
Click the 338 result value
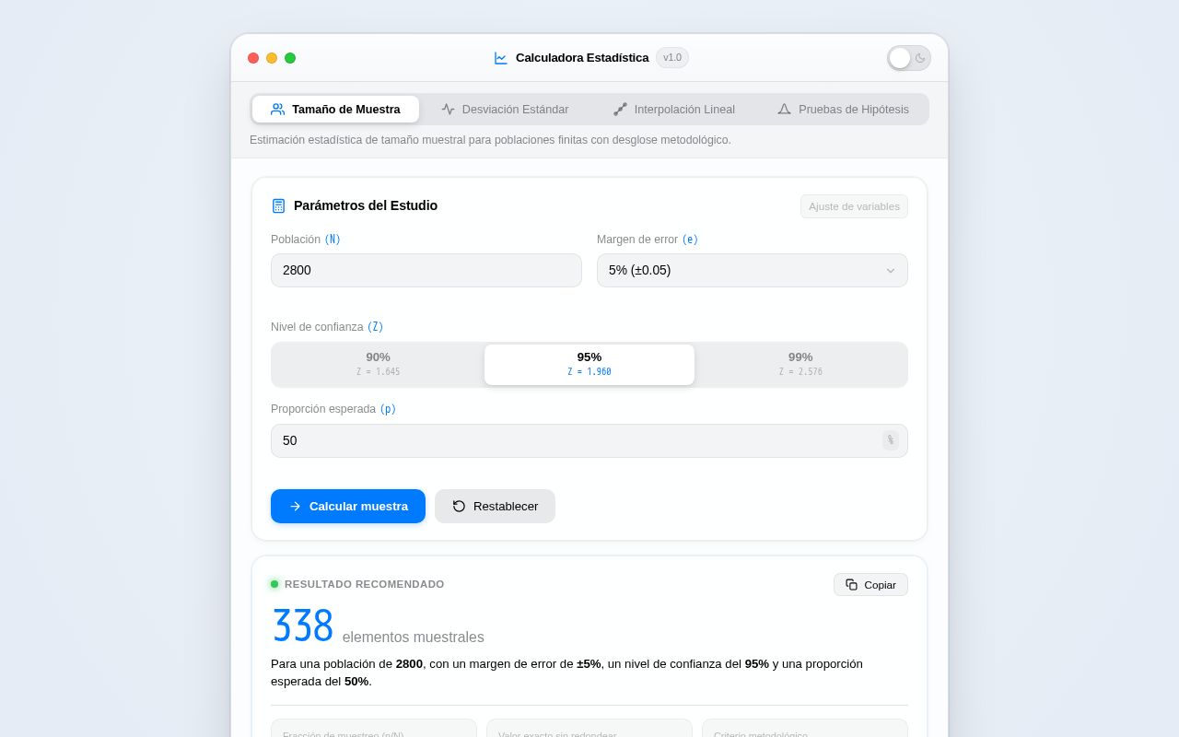click(302, 626)
